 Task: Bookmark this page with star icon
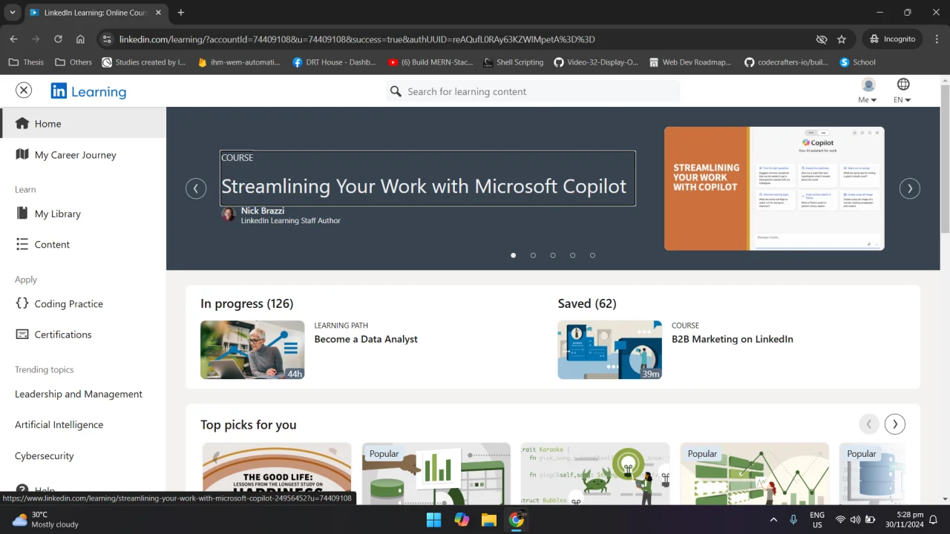point(842,39)
